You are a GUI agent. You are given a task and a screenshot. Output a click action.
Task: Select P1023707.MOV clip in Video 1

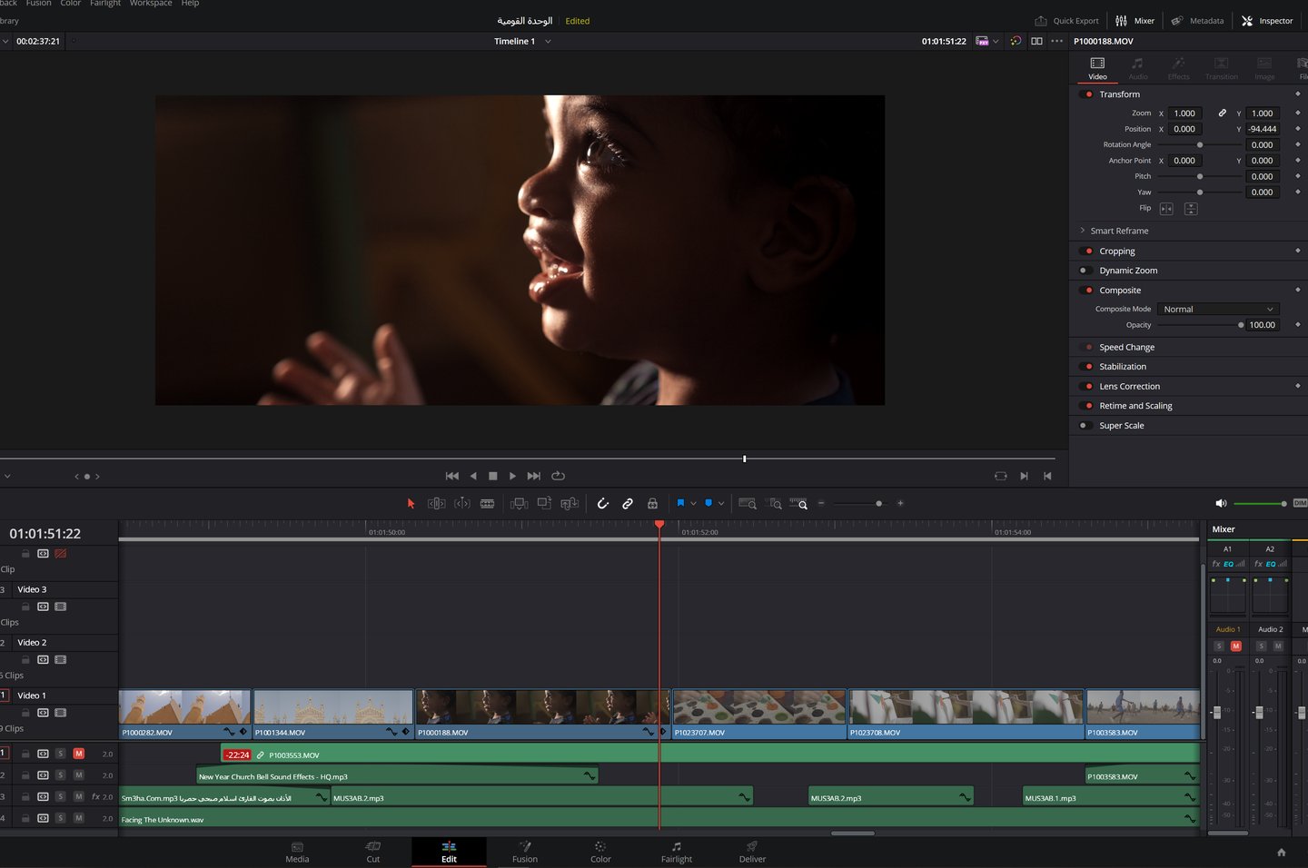click(x=759, y=715)
